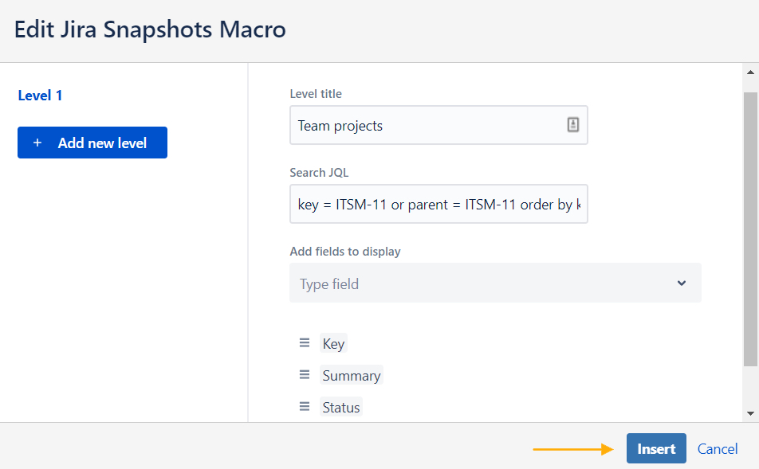Click the Cancel link

(718, 448)
